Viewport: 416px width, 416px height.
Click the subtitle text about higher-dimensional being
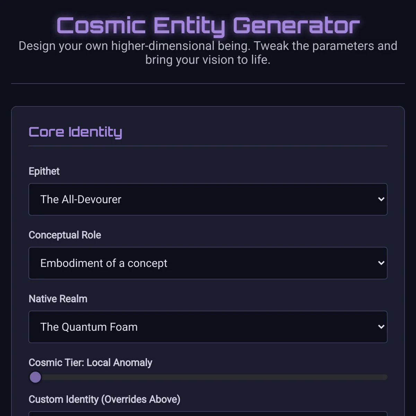[208, 53]
